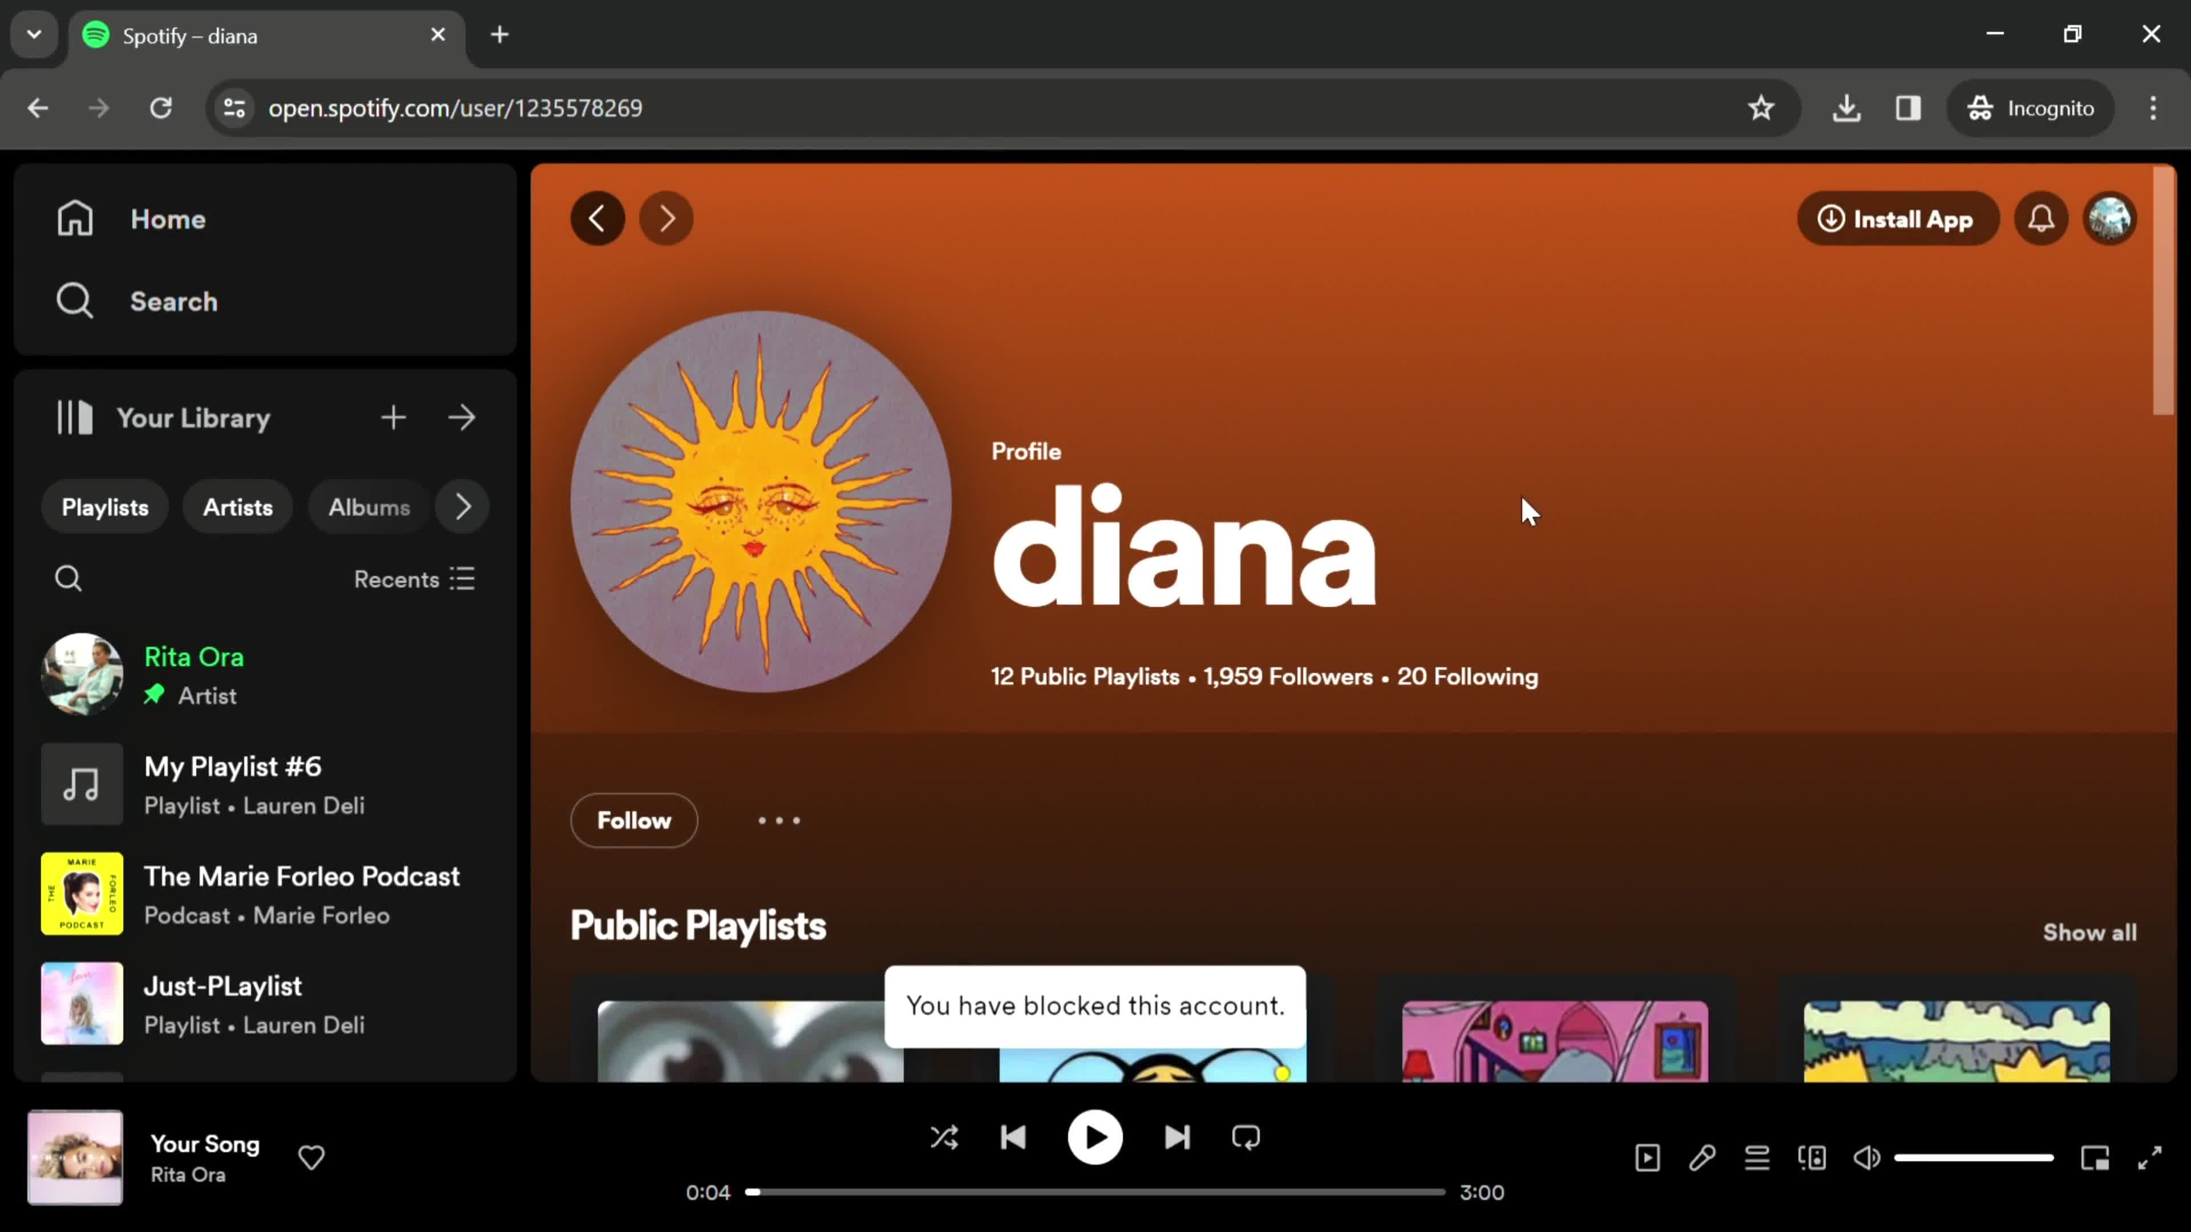Click Show all public playlists link
This screenshot has width=2191, height=1232.
(2089, 931)
